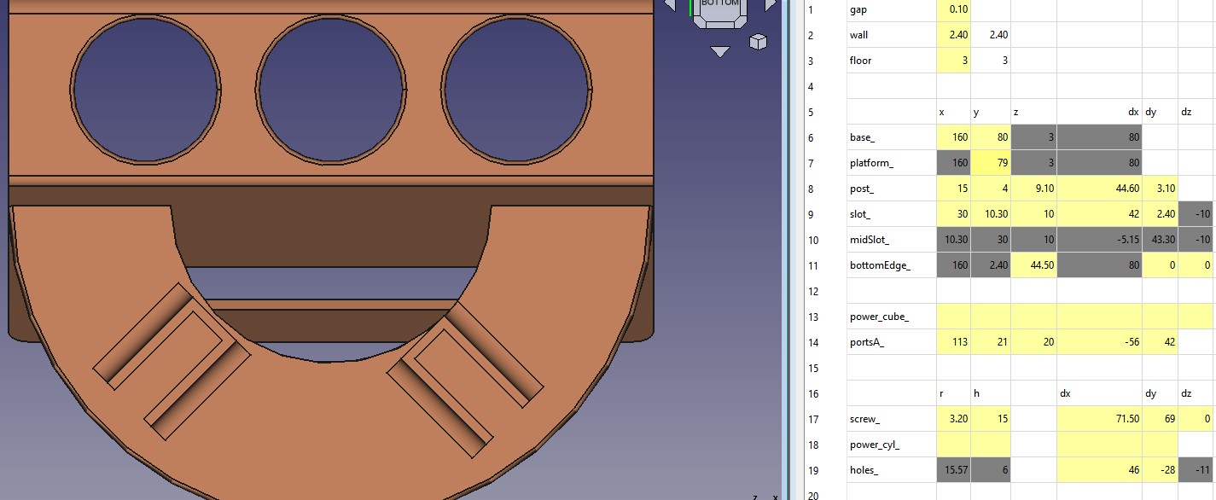The image size is (1216, 500).
Task: Click midSlot_ dy value 43.30
Action: pos(1160,240)
